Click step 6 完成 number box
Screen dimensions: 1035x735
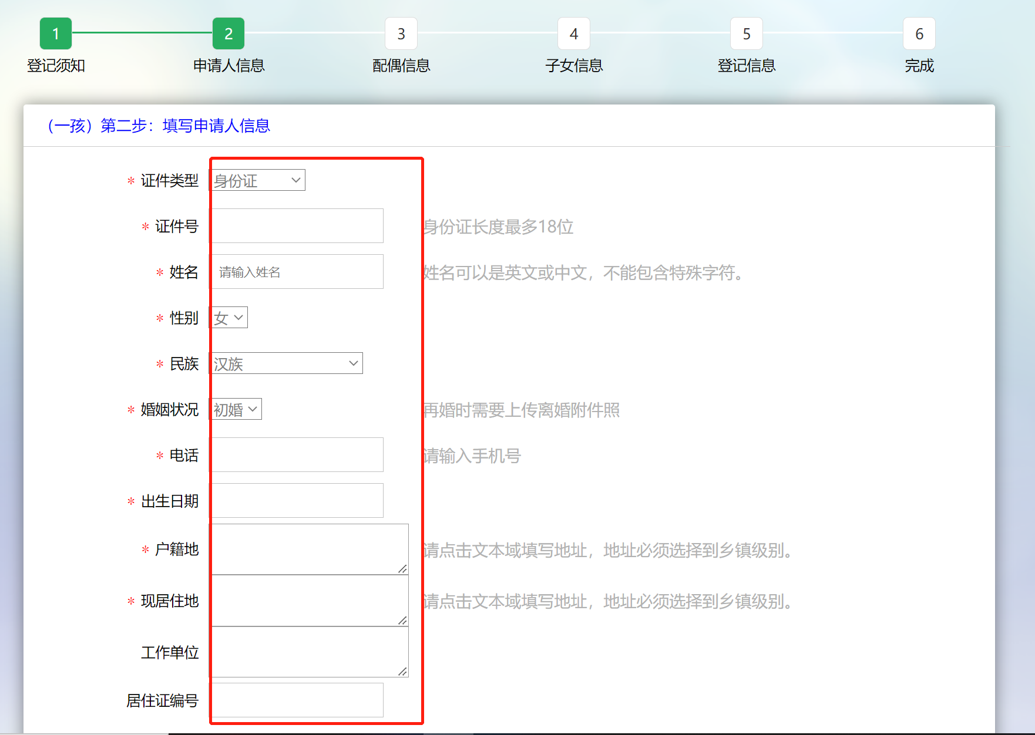click(x=919, y=33)
